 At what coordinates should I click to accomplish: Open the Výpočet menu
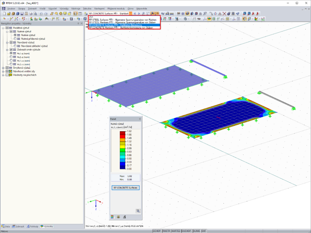coord(52,9)
